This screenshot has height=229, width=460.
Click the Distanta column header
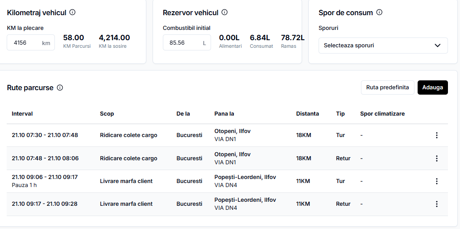coord(307,114)
